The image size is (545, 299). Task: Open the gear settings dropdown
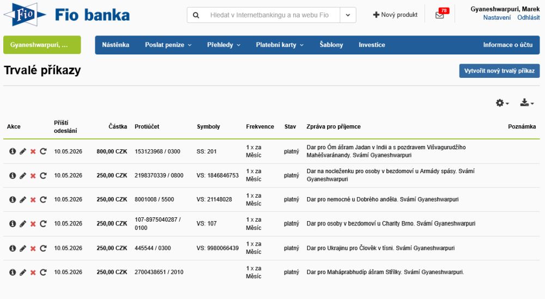click(502, 103)
